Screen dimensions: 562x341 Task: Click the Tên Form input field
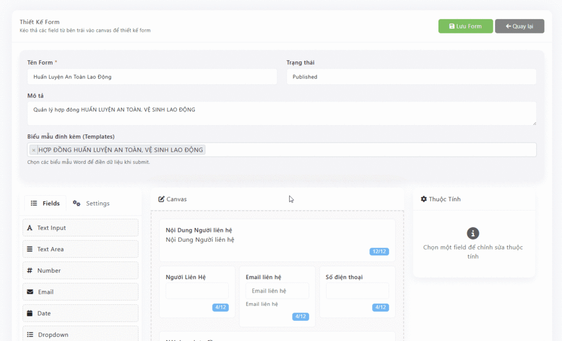(x=152, y=77)
